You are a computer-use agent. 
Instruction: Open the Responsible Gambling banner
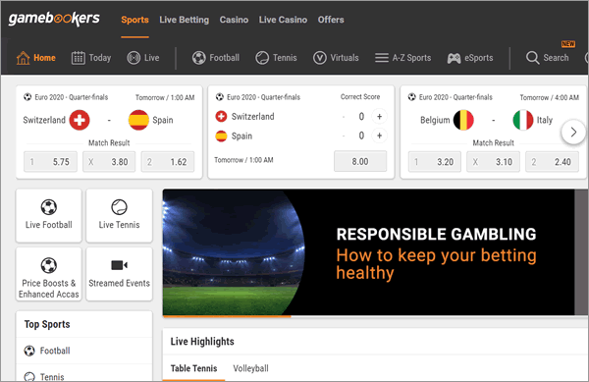coord(368,252)
